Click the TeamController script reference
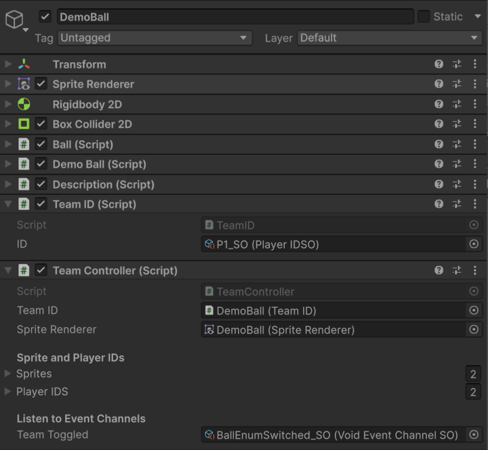Viewport: 488px width, 450px height. [x=334, y=291]
